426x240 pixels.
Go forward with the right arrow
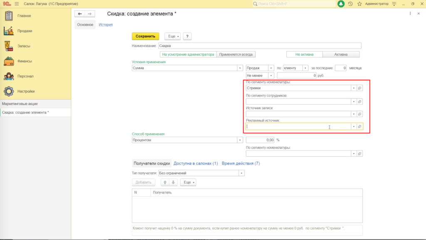point(90,14)
